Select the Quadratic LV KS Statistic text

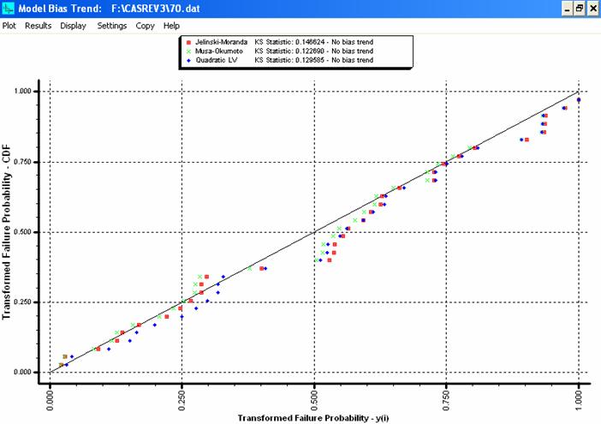pos(315,60)
